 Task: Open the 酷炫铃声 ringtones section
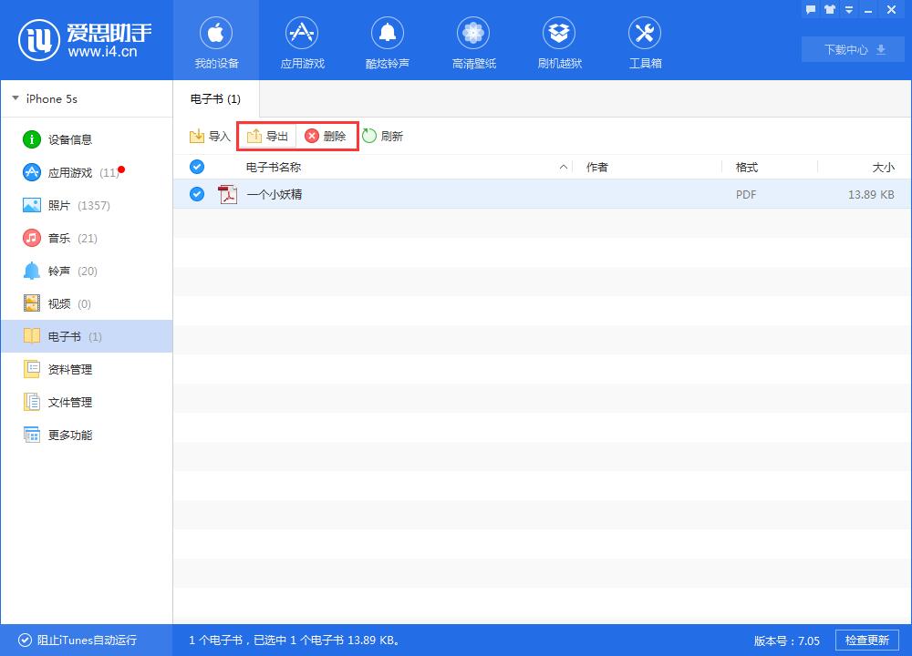388,41
